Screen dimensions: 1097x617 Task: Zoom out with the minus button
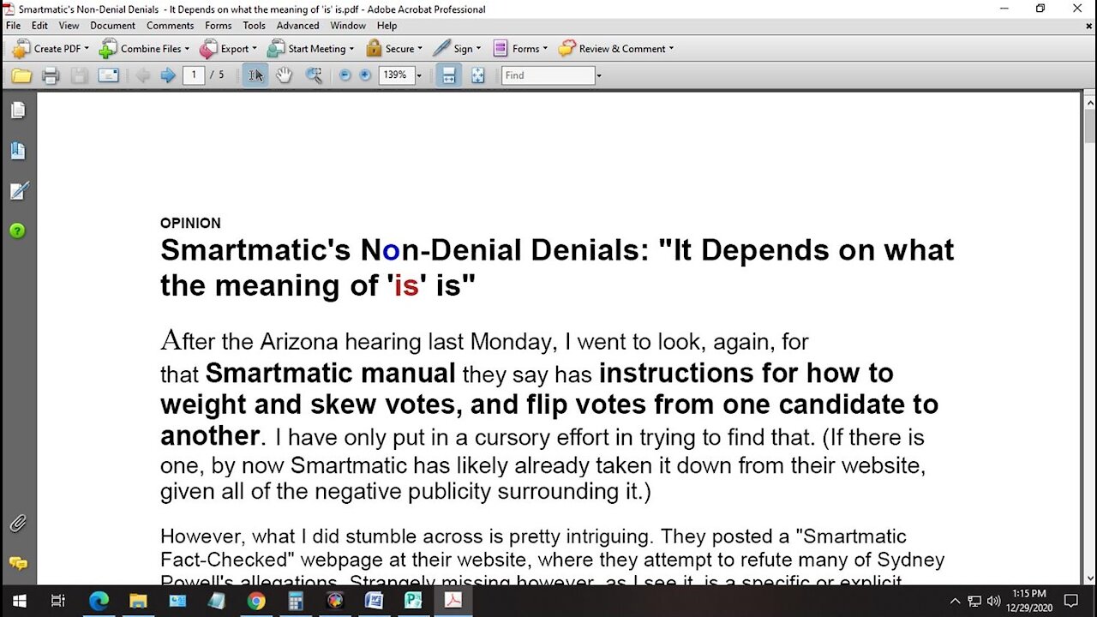(345, 75)
